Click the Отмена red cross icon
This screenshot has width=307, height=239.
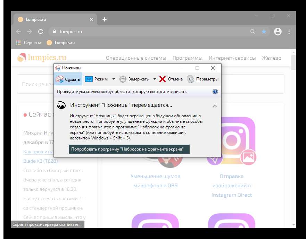[163, 79]
